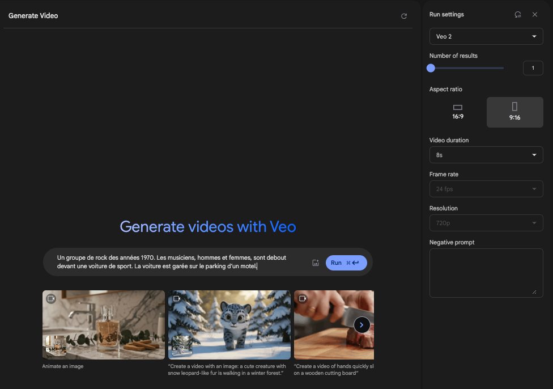Click the video camera icon on snow leopard thumbnail
This screenshot has width=553, height=389.
click(177, 298)
